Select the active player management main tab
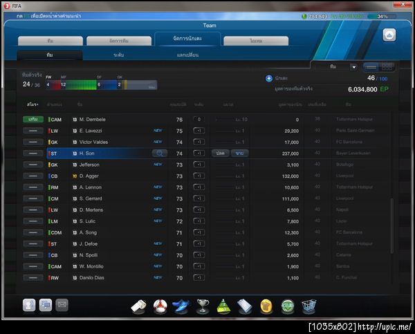Viewport: 415px width, 334px height. click(187, 39)
